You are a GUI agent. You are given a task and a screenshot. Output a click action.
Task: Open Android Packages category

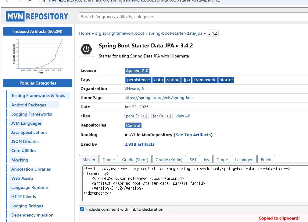(x=28, y=105)
